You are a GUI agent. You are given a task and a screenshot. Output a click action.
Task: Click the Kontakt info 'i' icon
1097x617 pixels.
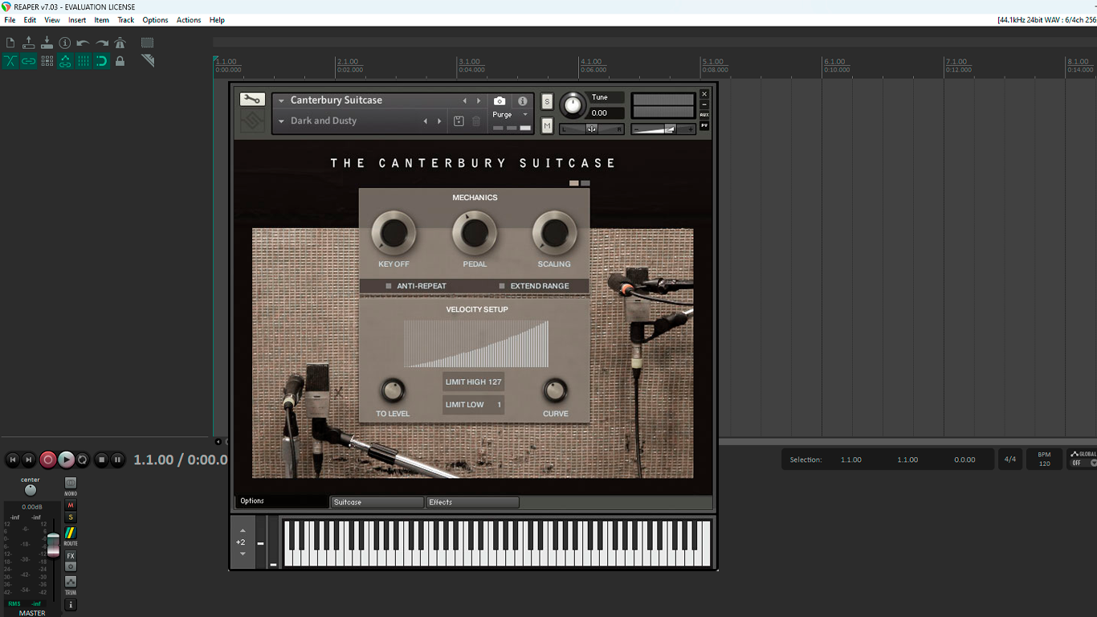click(x=523, y=100)
